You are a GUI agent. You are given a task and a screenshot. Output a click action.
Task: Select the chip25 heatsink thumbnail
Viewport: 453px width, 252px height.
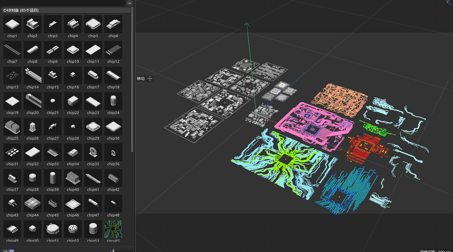(12, 127)
